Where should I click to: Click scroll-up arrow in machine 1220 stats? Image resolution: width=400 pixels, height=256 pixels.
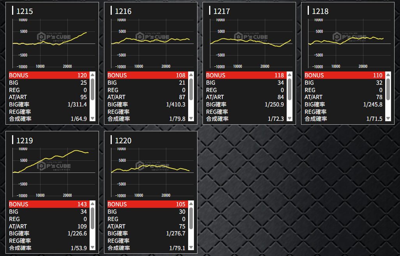point(191,204)
